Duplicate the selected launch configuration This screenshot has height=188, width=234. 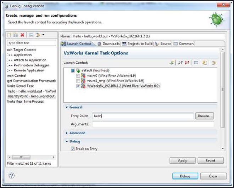(16, 35)
